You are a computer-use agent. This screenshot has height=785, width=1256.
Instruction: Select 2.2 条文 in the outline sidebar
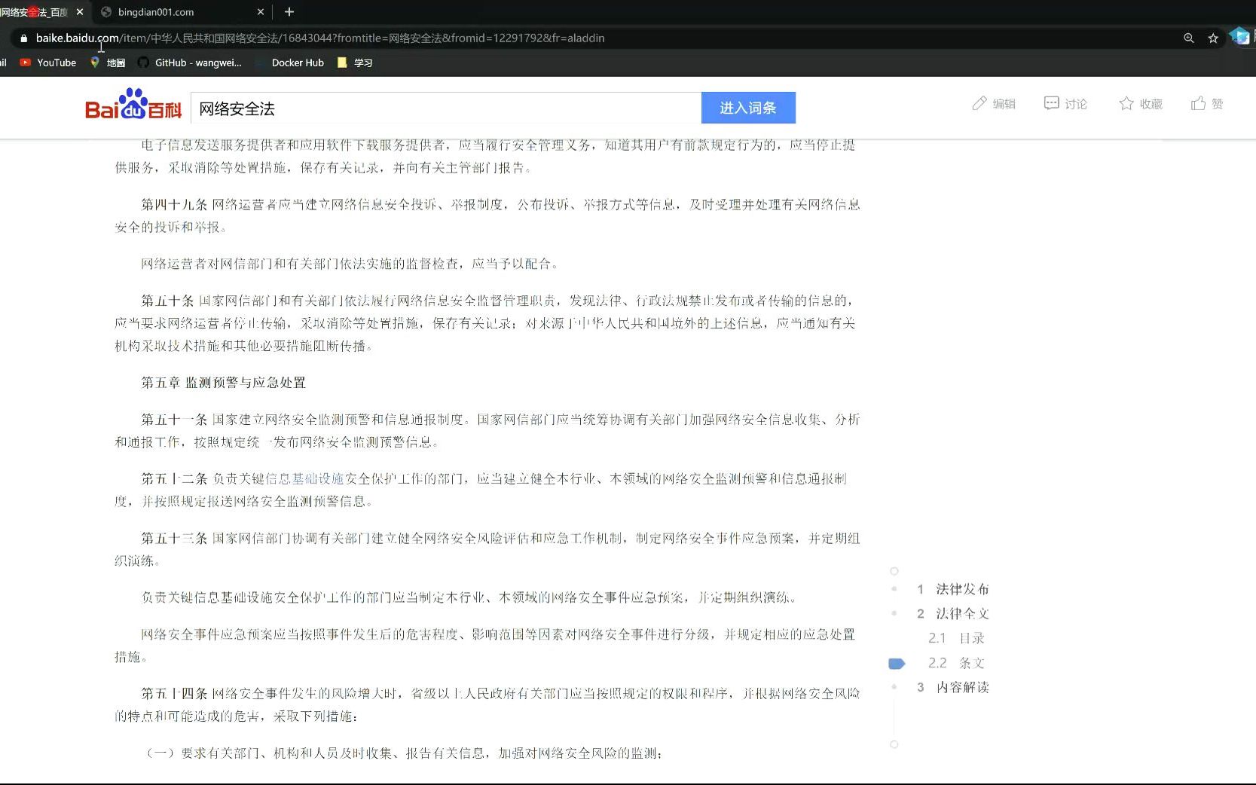point(955,663)
